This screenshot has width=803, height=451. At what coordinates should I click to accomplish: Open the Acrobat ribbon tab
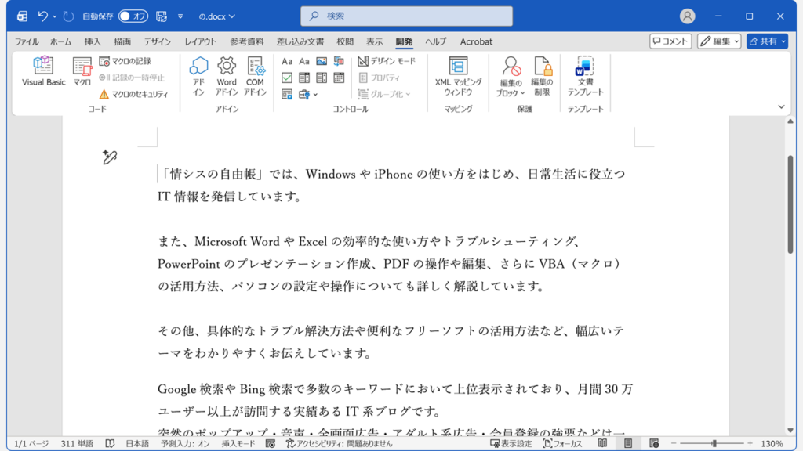pyautogui.click(x=475, y=41)
